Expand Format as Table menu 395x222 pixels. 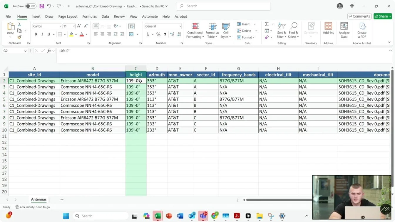212,30
